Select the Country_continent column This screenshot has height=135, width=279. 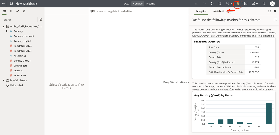(24, 36)
